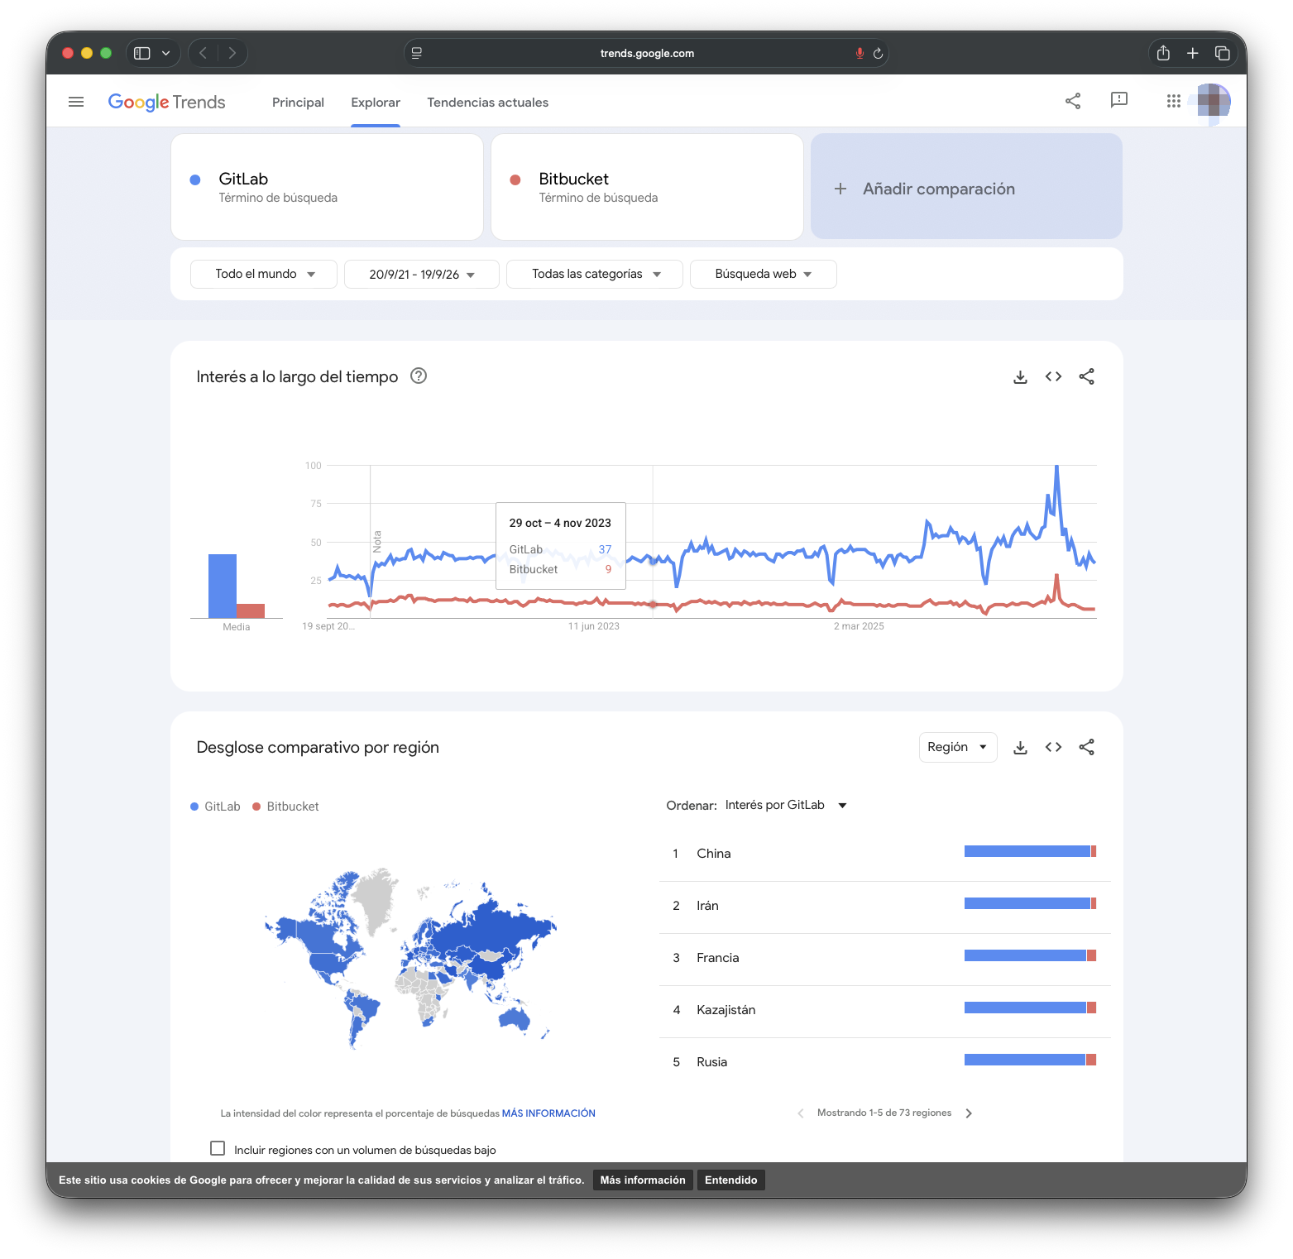Show Safari tab overview
1293x1259 pixels.
pos(1222,53)
